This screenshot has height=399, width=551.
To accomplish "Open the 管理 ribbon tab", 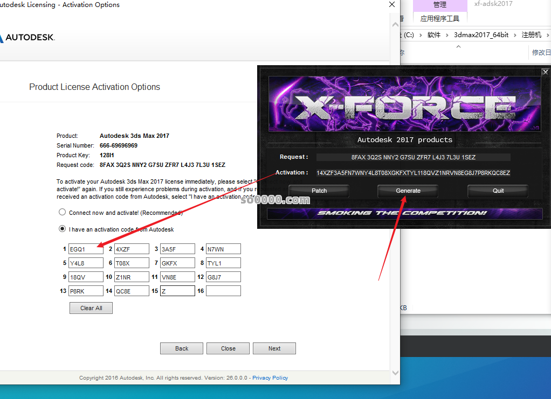I will click(440, 5).
